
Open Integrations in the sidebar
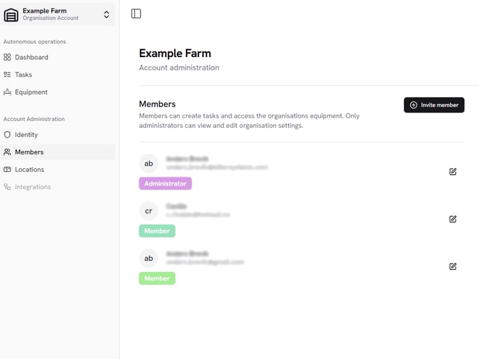tap(33, 186)
